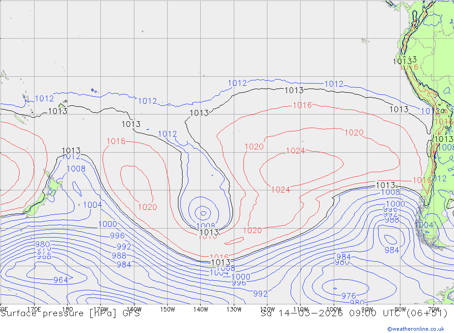Click the 976 isobar label in the southeastern low

(349, 296)
